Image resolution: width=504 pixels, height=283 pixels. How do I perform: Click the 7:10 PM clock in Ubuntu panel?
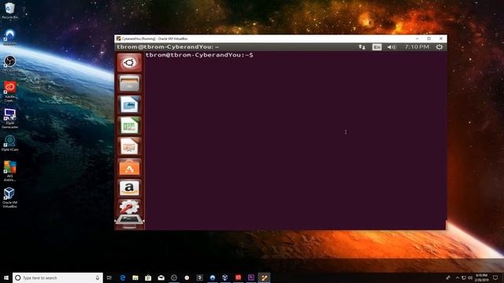(x=417, y=47)
